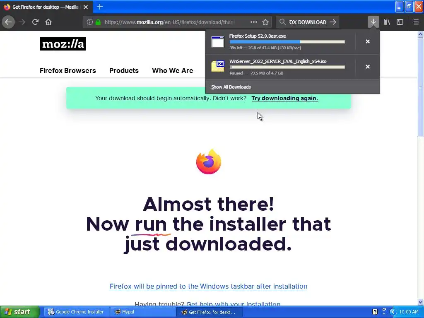Viewport: 424px width, 318px height.
Task: Open Firefox pinned to taskbar link
Action: (x=208, y=287)
